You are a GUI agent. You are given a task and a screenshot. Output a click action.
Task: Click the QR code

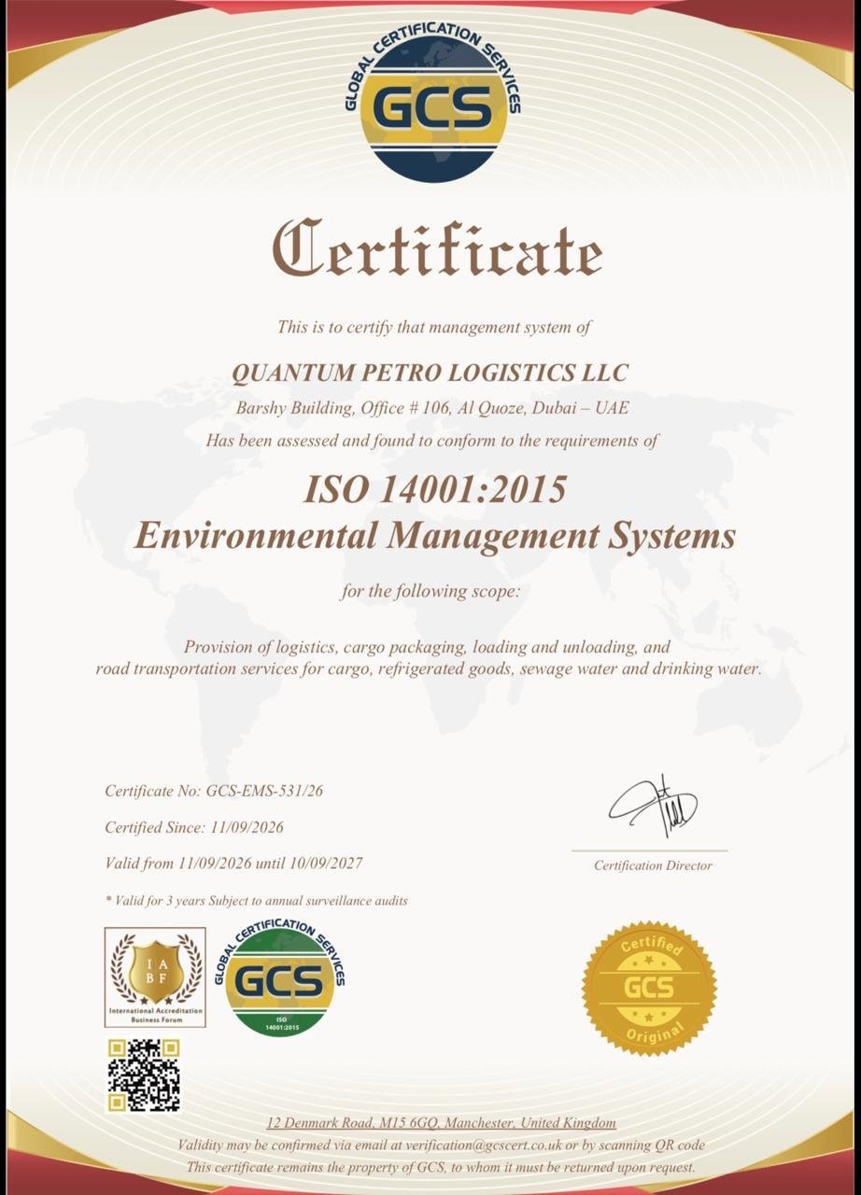click(x=144, y=1075)
